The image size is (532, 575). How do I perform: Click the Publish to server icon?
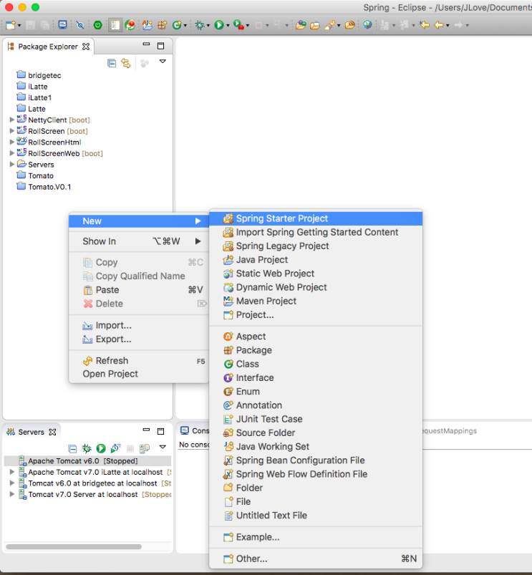(144, 448)
